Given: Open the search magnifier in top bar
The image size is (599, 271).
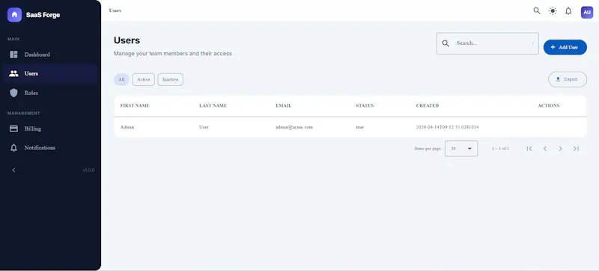Looking at the screenshot, I should coord(537,10).
